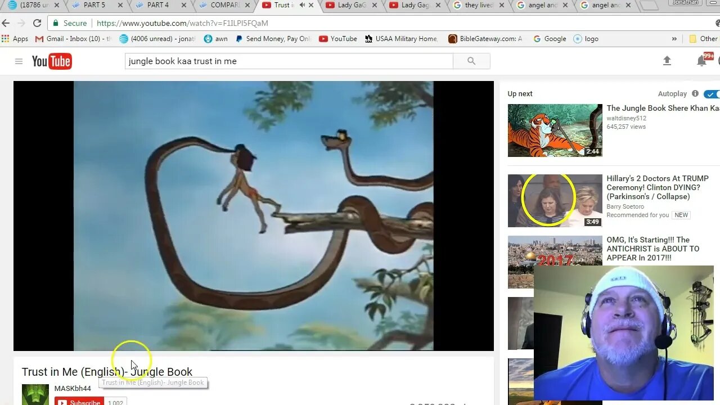This screenshot has width=720, height=405.
Task: Click the YouTube search field
Action: 289,61
